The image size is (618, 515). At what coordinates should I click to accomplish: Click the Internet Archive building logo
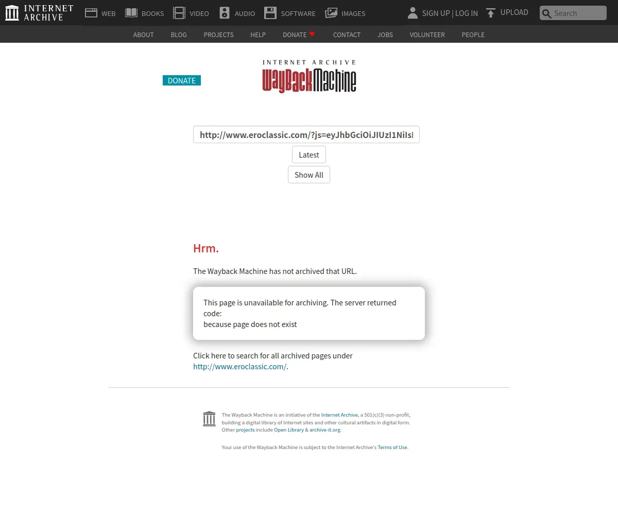pos(12,13)
